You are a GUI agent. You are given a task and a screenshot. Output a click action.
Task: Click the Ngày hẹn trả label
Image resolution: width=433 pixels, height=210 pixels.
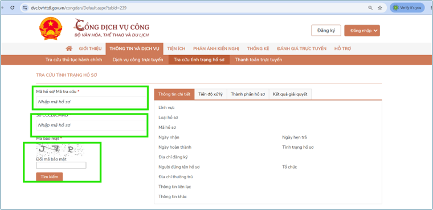point(295,137)
